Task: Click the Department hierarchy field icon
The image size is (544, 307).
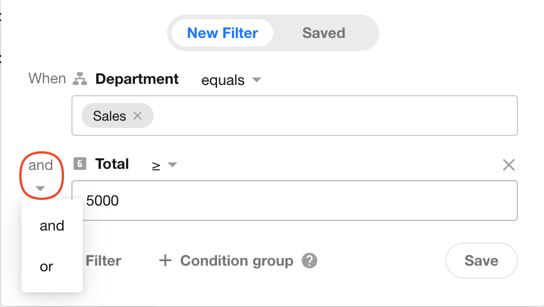Action: 80,80
